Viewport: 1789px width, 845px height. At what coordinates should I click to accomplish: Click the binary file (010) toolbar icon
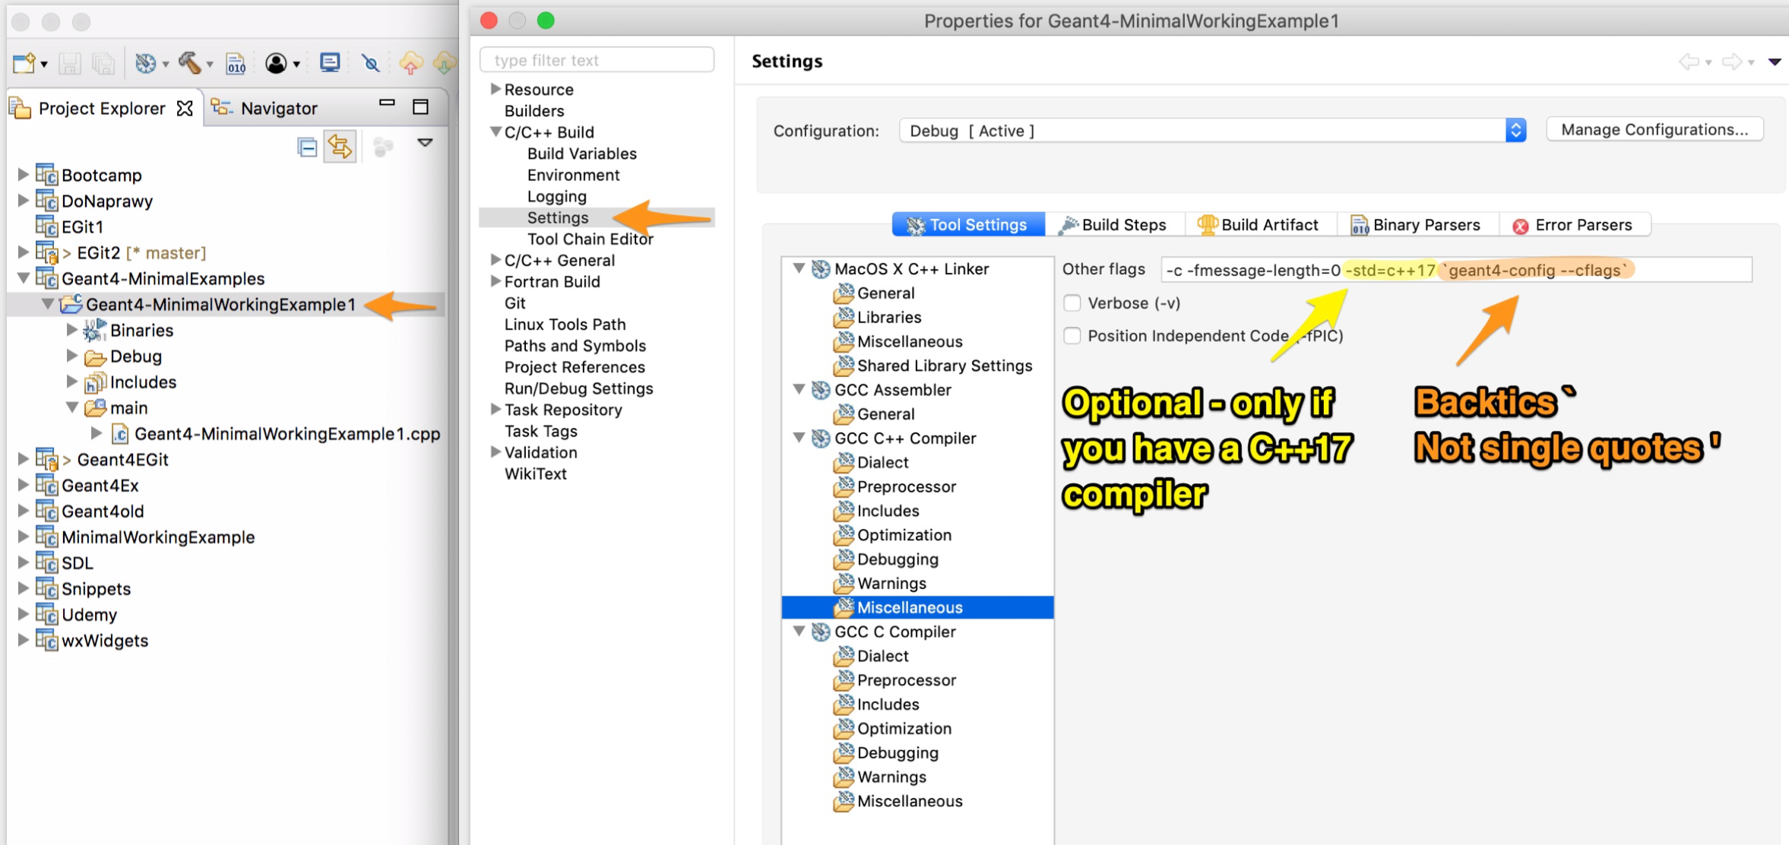click(x=236, y=63)
